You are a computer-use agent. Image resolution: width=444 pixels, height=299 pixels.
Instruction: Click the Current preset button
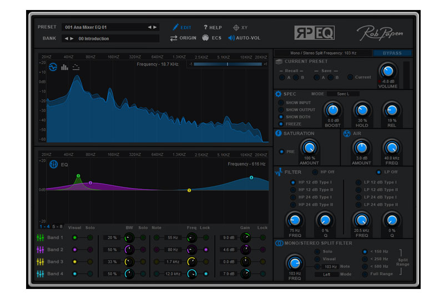point(351,77)
